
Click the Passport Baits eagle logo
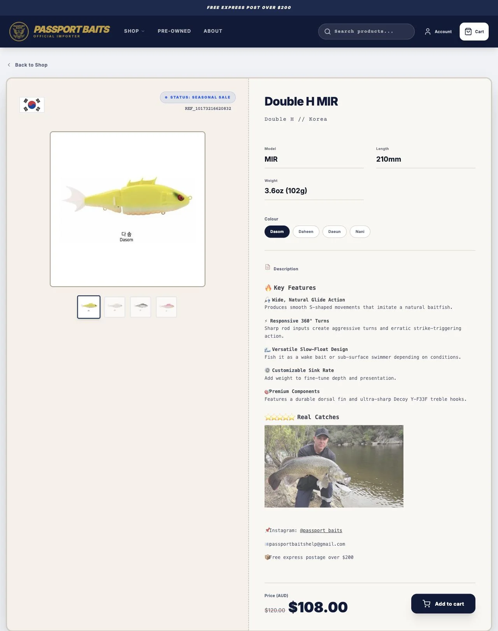[19, 32]
